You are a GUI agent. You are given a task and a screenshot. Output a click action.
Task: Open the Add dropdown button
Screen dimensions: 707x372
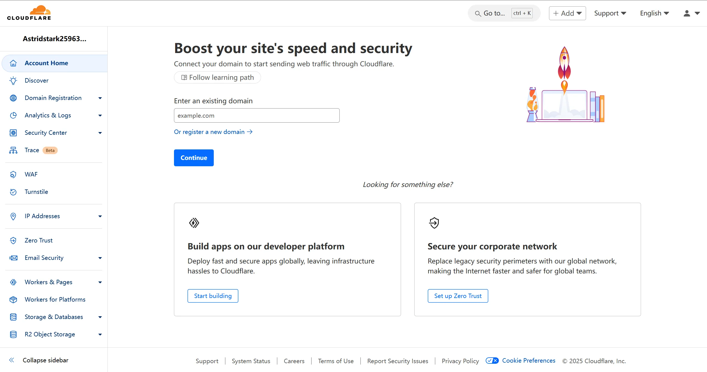[x=567, y=13]
